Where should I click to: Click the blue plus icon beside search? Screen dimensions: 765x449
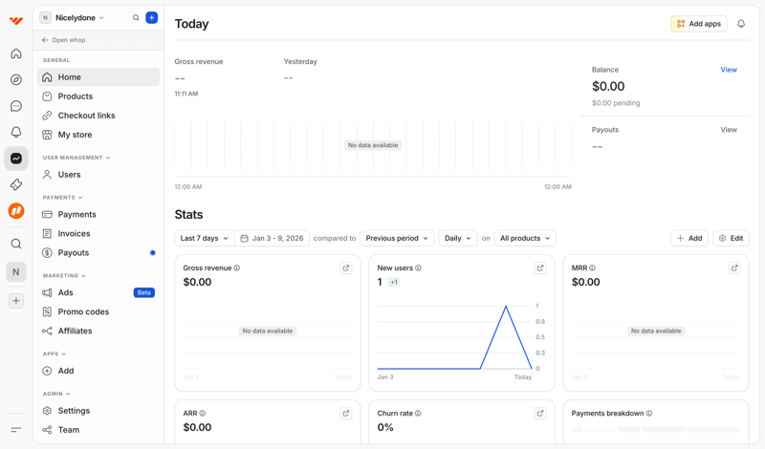coord(151,18)
